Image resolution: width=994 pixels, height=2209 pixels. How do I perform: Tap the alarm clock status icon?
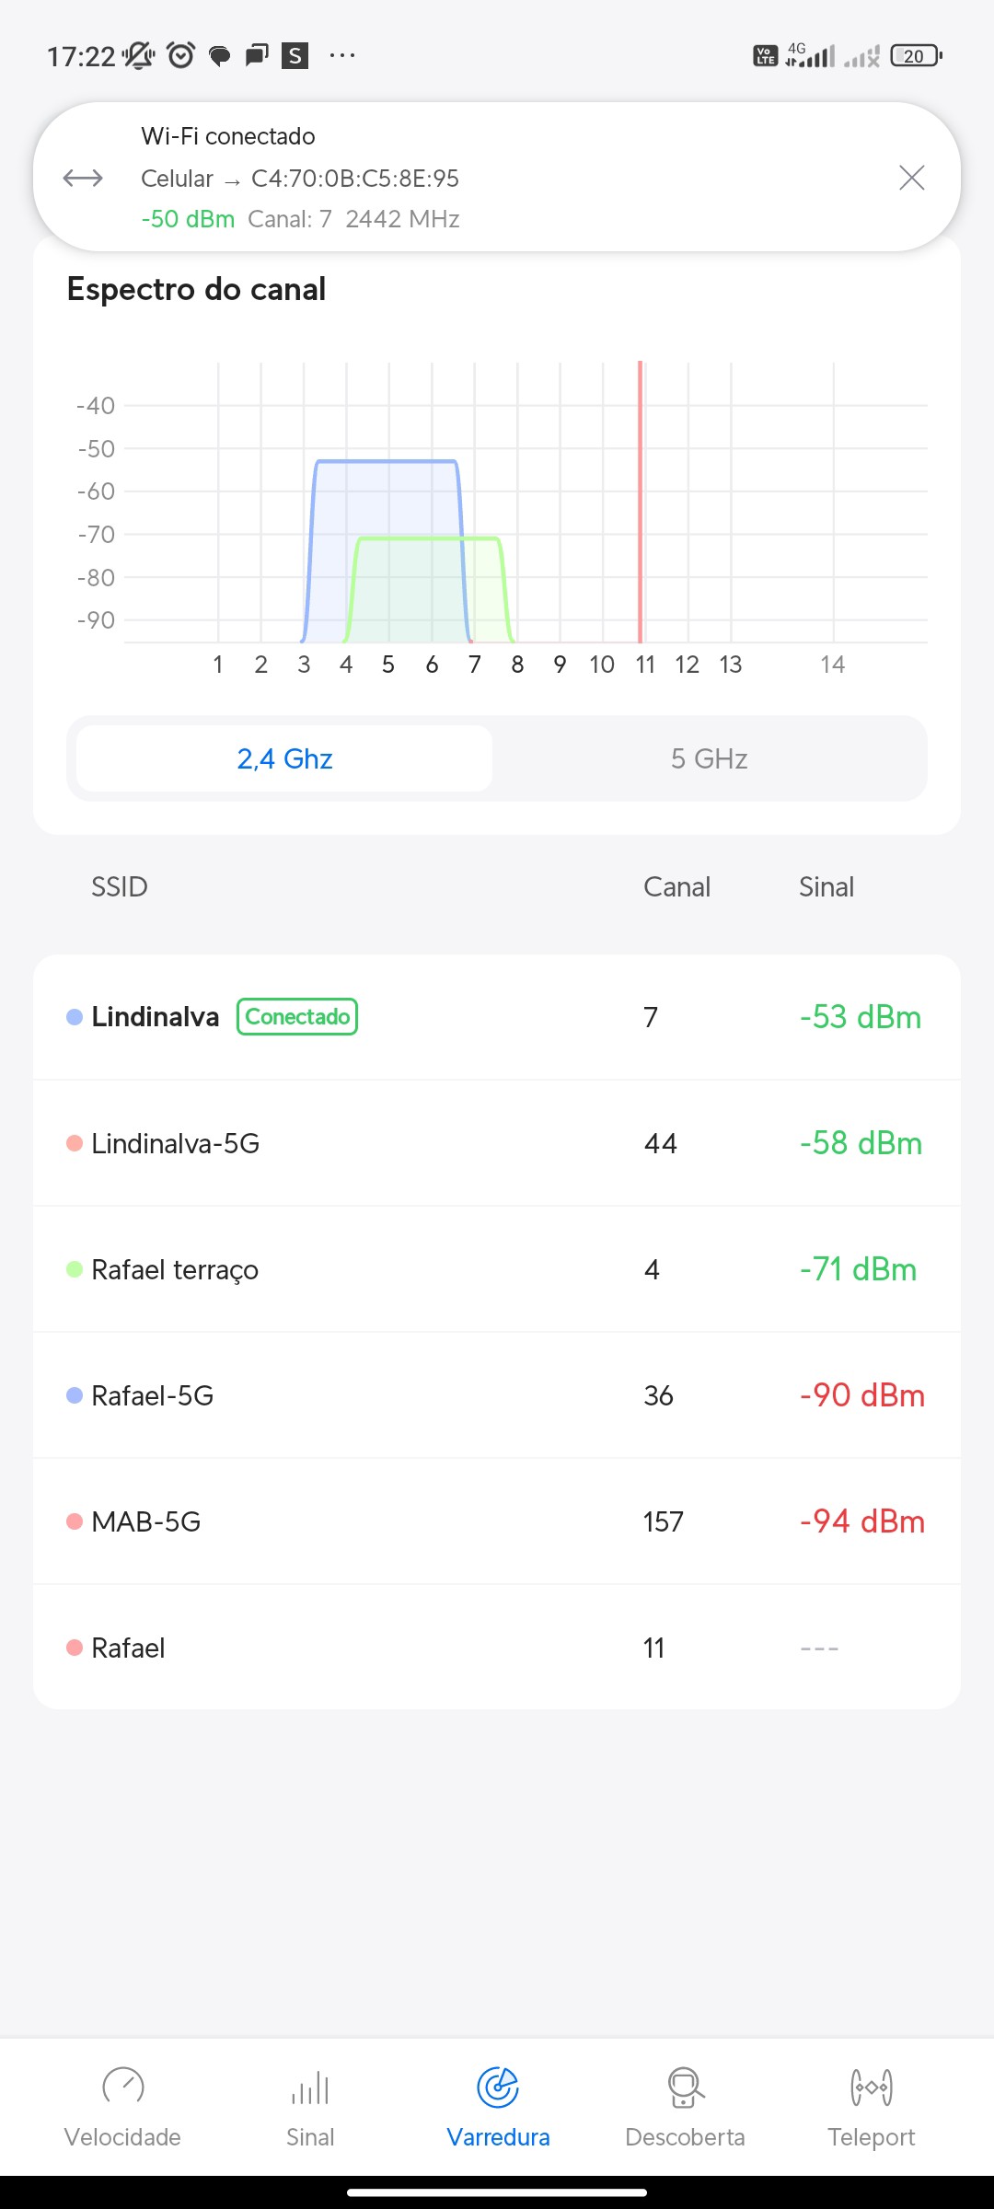coord(181,56)
